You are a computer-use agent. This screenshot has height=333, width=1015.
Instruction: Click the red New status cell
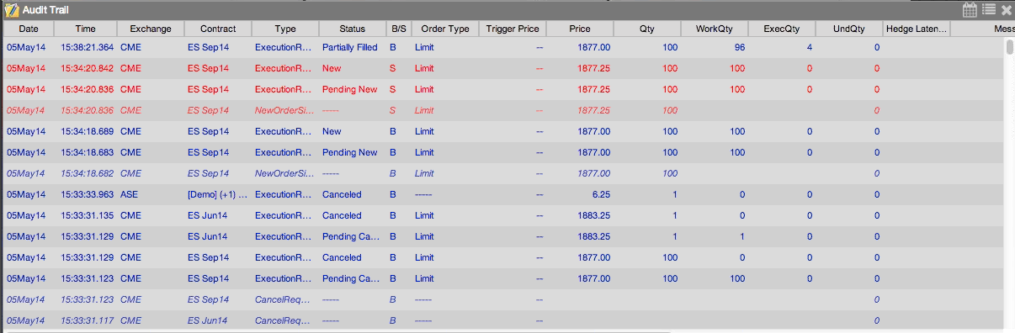pos(332,68)
